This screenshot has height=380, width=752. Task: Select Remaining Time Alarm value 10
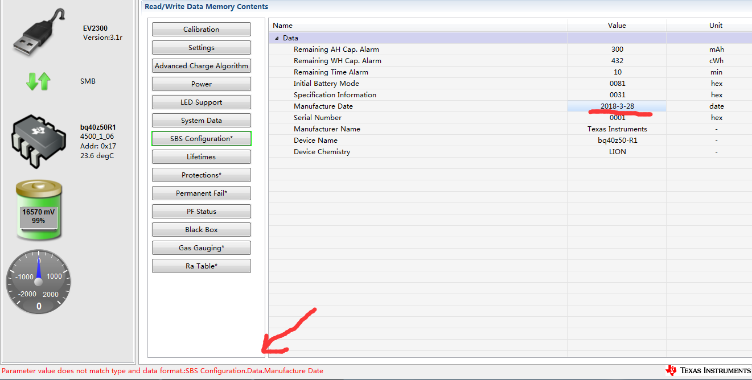pos(617,72)
